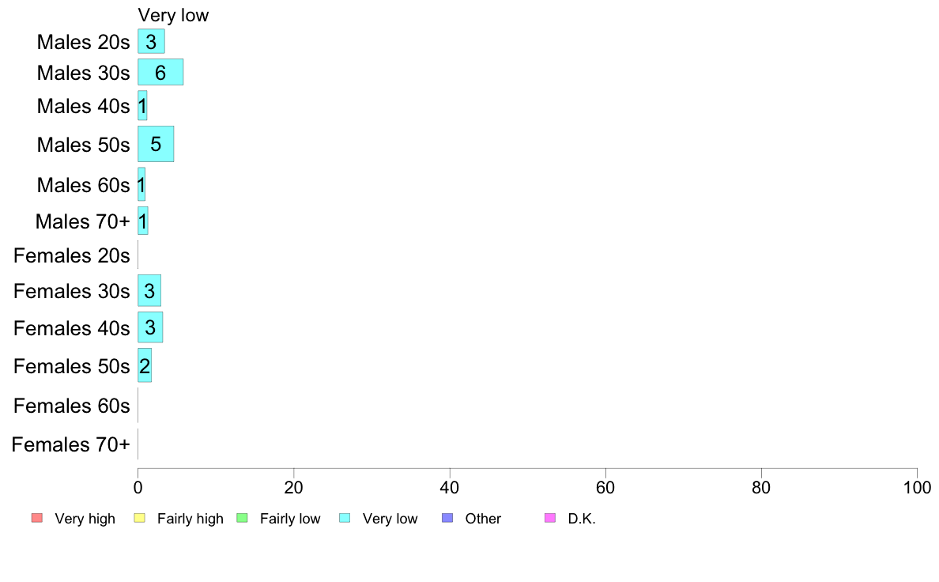Click the Fairly low legend text
The image size is (939, 582).
290,519
